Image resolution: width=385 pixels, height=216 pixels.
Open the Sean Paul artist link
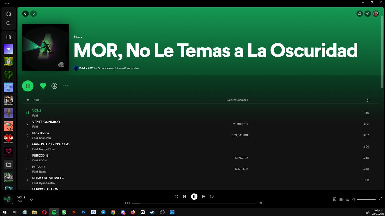click(x=45, y=138)
